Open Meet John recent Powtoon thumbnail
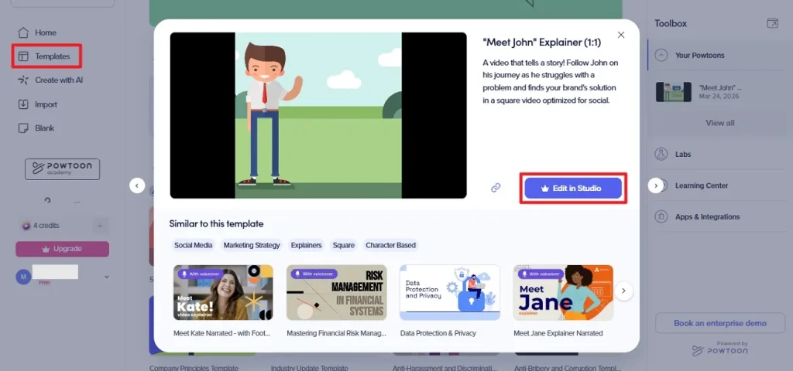 (x=673, y=92)
